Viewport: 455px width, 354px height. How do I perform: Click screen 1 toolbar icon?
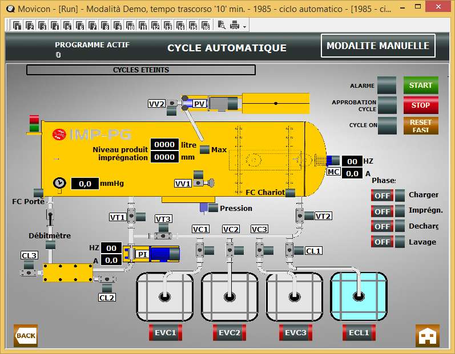coord(17,26)
